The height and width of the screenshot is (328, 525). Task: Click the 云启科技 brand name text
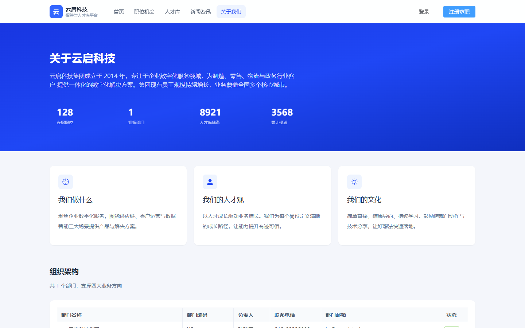77,9
